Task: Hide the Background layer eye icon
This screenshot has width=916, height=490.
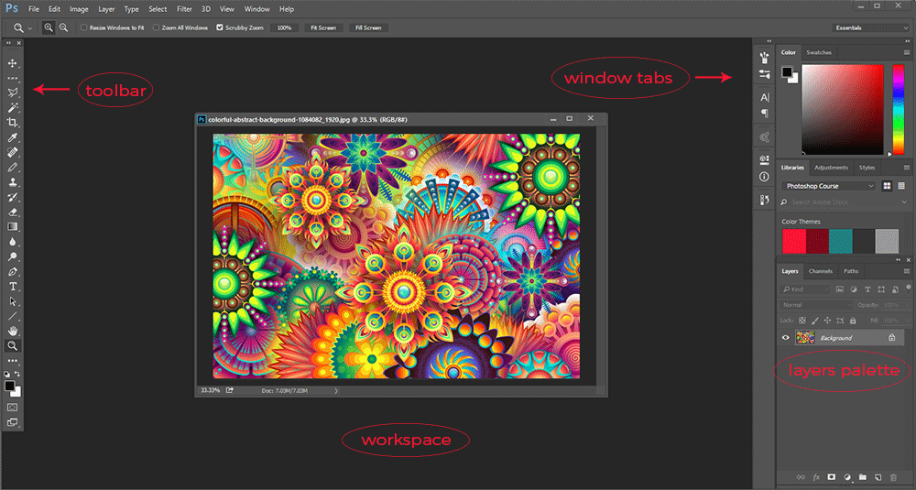Action: 785,338
